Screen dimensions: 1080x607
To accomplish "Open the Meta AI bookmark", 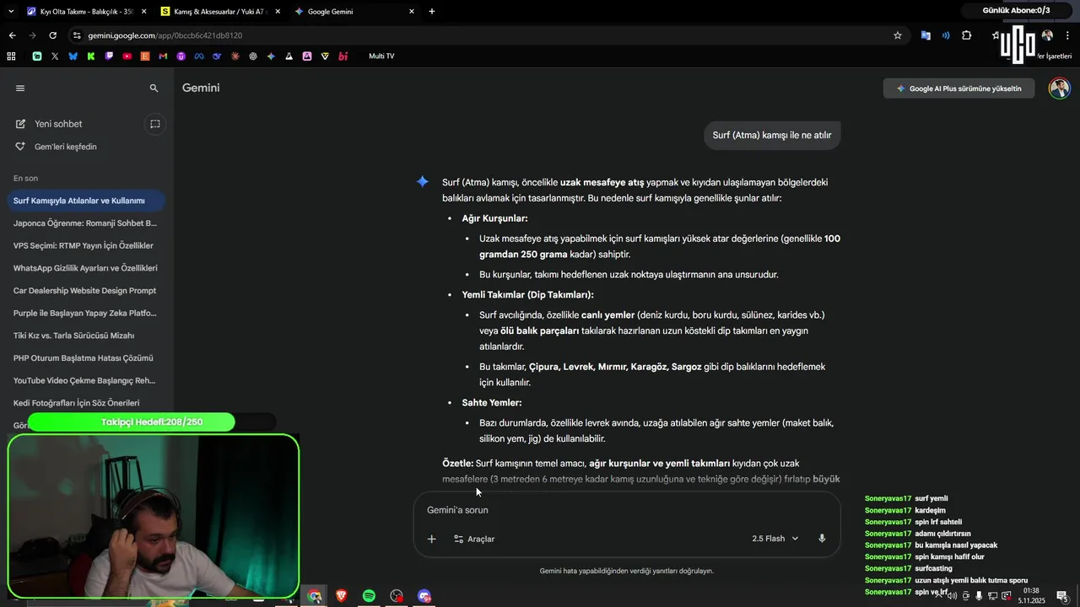I will (199, 56).
